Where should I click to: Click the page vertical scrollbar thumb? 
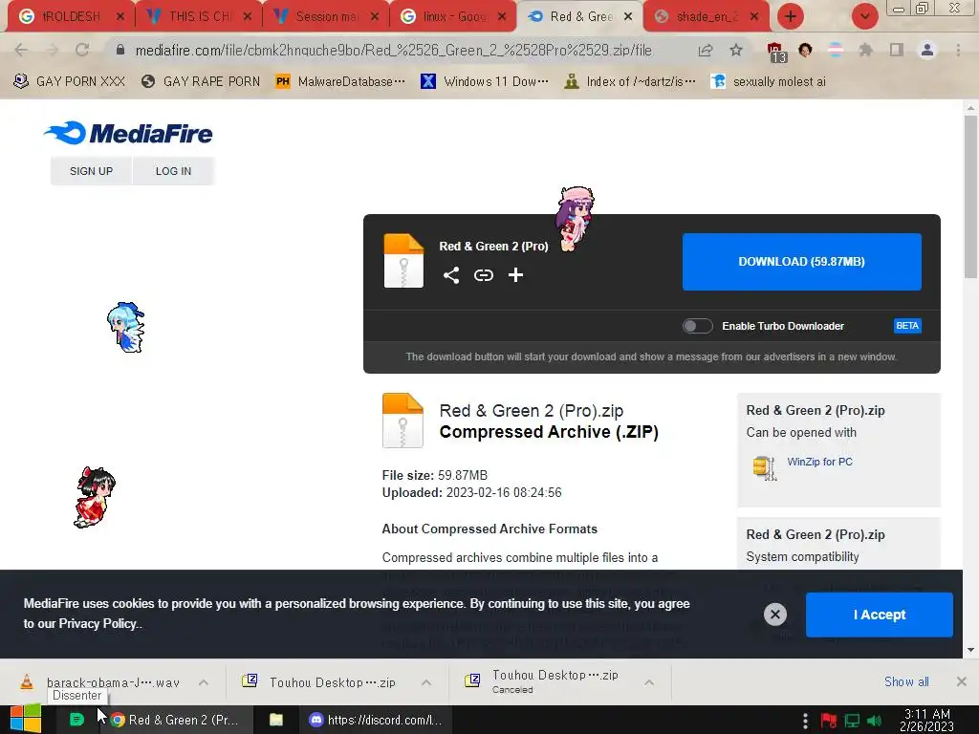pyautogui.click(x=970, y=197)
